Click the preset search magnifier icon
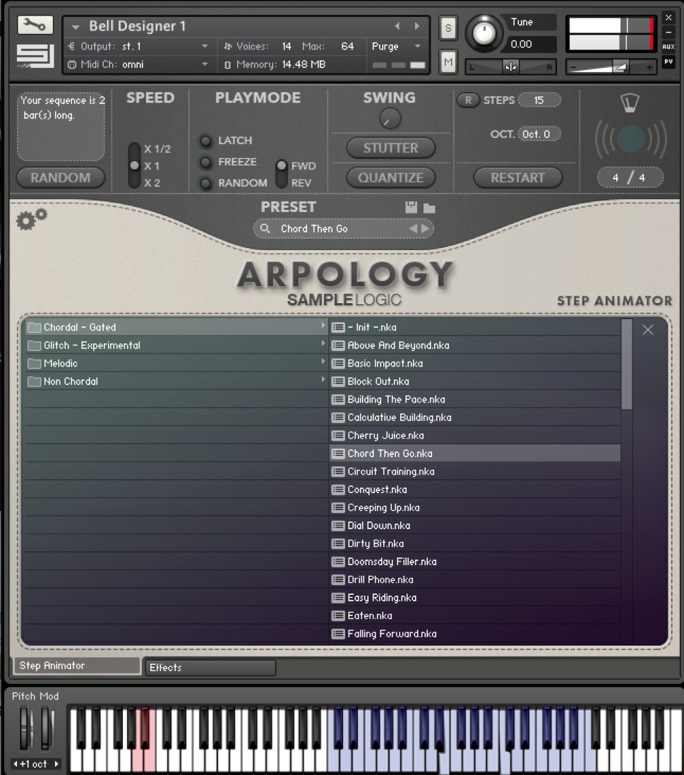684x775 pixels. 265,229
